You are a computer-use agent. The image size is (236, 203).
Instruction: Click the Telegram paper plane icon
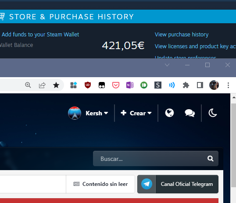[x=147, y=184]
